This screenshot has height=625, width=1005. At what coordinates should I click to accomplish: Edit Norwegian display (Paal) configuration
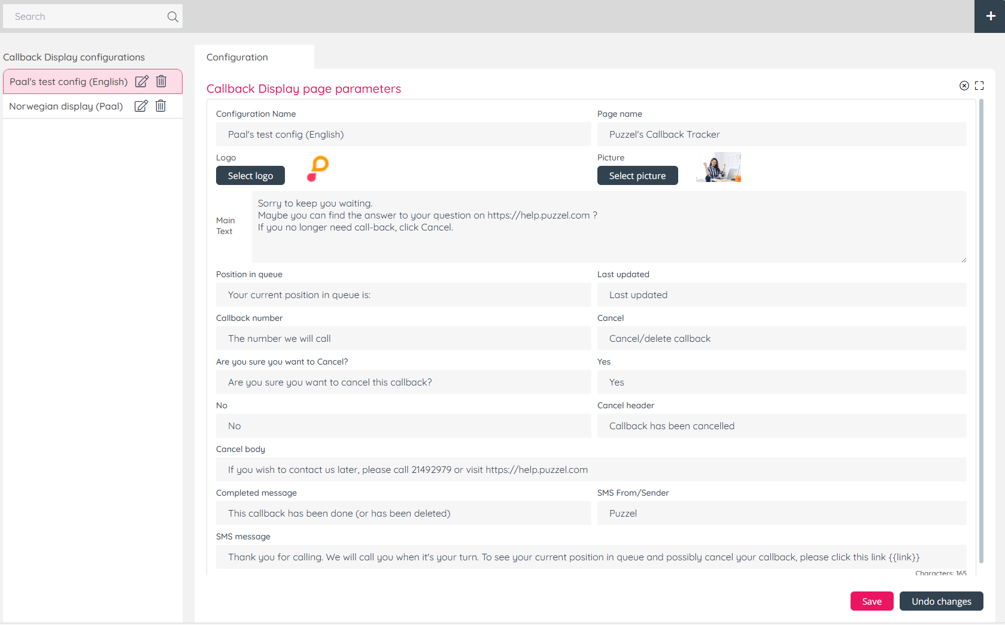click(x=141, y=106)
